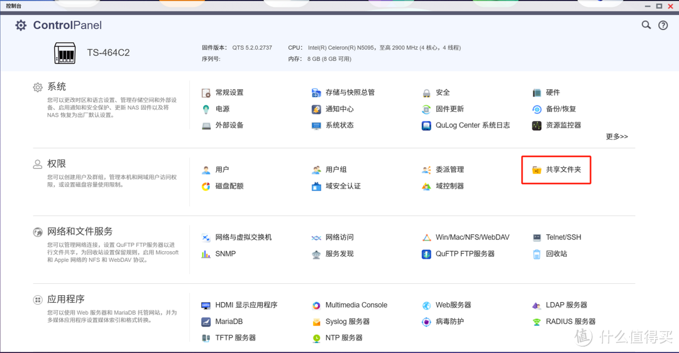Open the SNMP chart icon
The image size is (679, 353).
[x=206, y=254]
